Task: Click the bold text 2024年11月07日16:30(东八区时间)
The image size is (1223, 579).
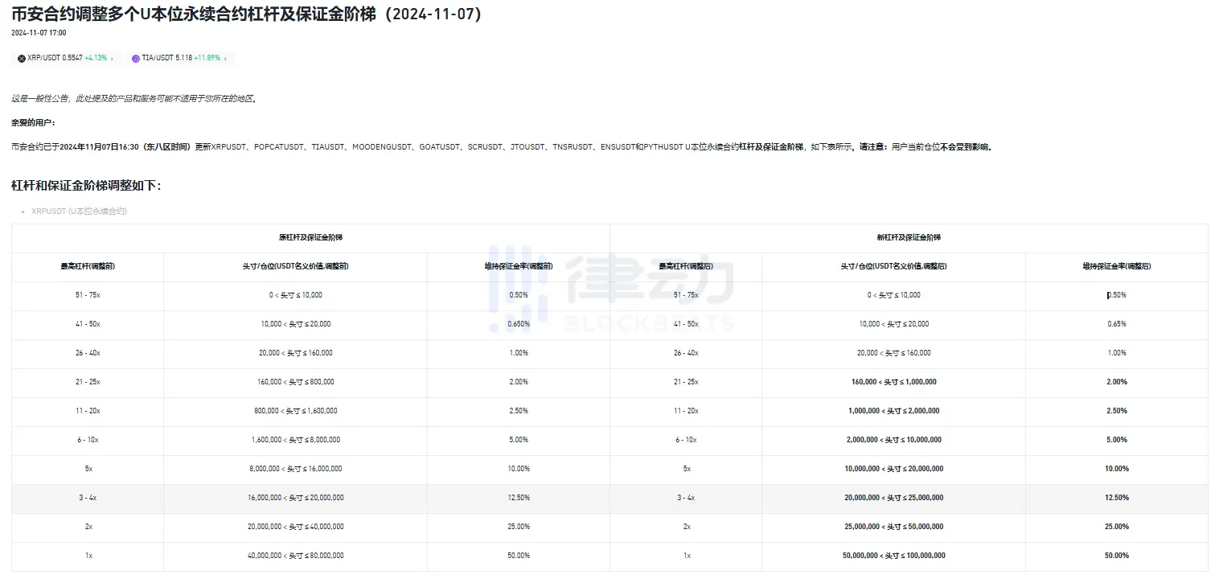Action: tap(126, 147)
